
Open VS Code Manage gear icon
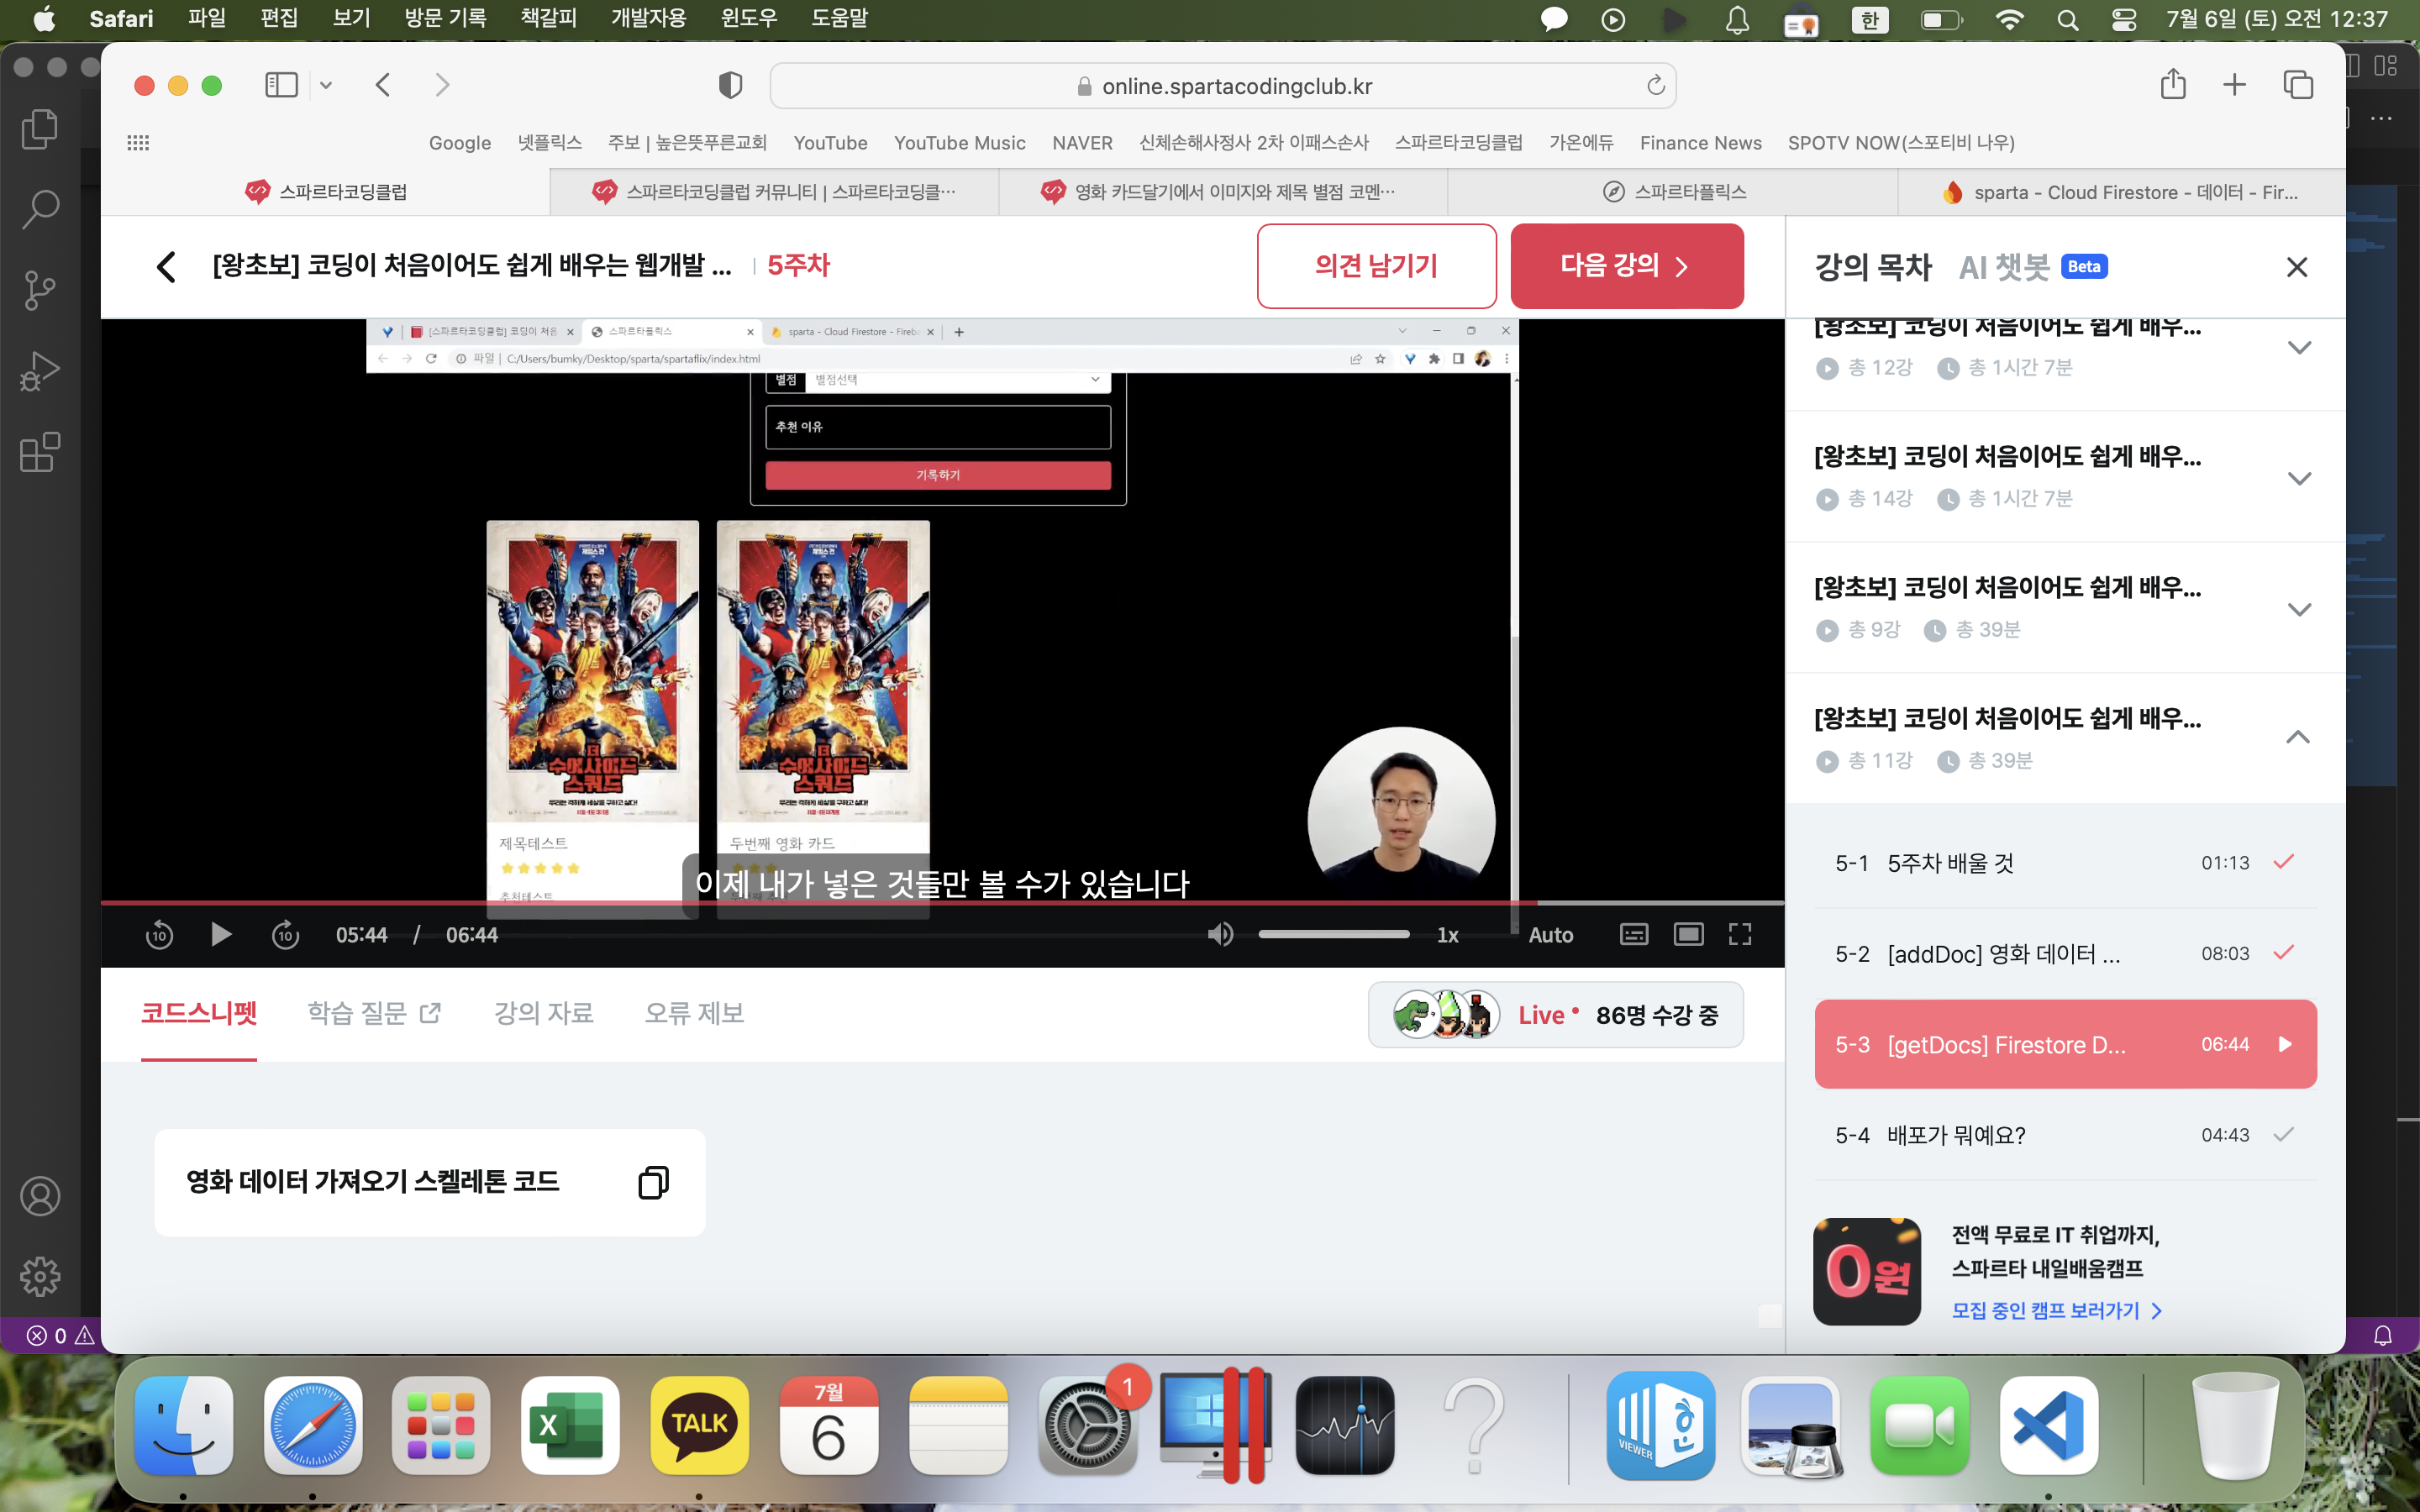point(40,1276)
